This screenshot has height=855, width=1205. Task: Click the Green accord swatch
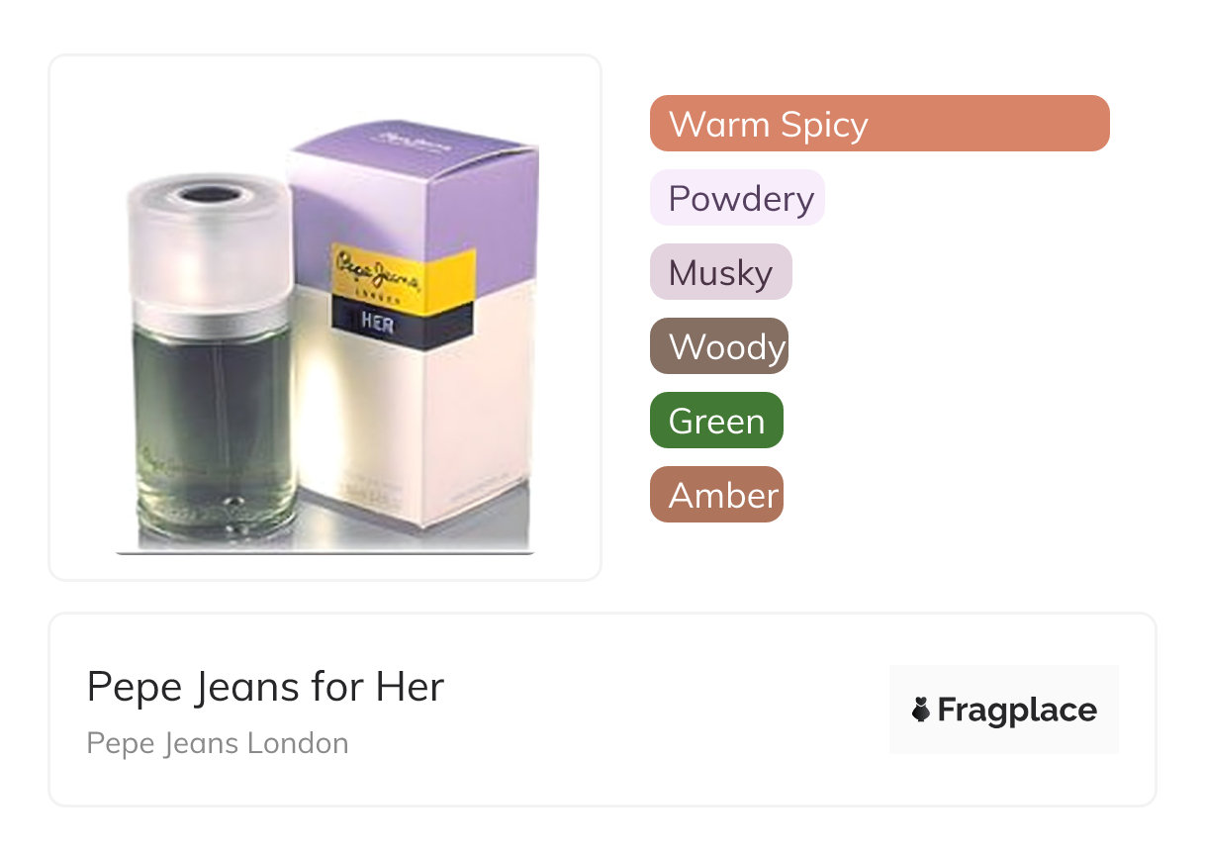[x=716, y=421]
